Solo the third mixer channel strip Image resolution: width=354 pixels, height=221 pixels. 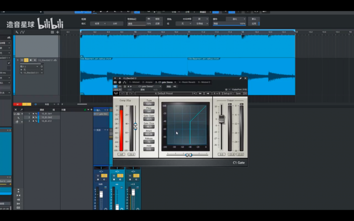[x=136, y=176]
